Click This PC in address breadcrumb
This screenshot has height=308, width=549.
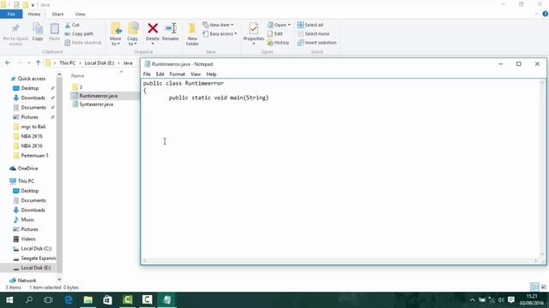[x=67, y=62]
